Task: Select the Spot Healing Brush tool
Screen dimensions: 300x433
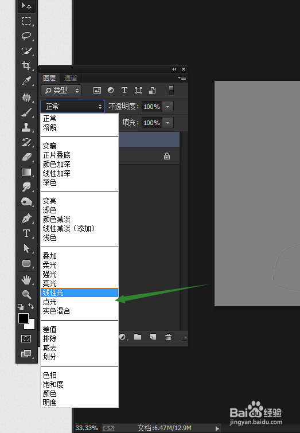Action: [x=26, y=97]
